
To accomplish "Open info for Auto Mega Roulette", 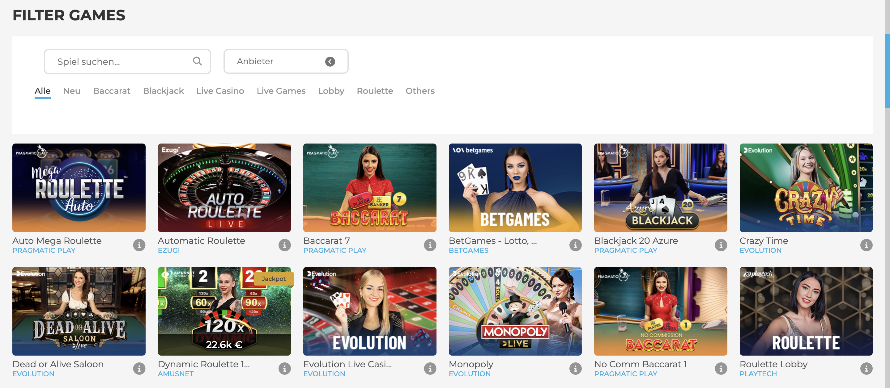I will pyautogui.click(x=139, y=245).
